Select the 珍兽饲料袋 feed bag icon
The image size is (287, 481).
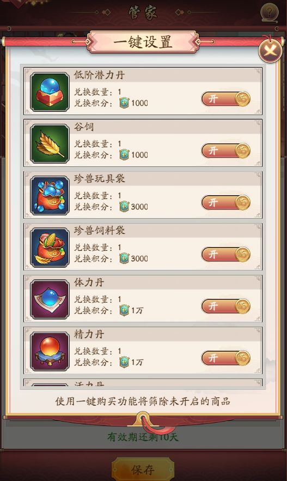pos(50,247)
